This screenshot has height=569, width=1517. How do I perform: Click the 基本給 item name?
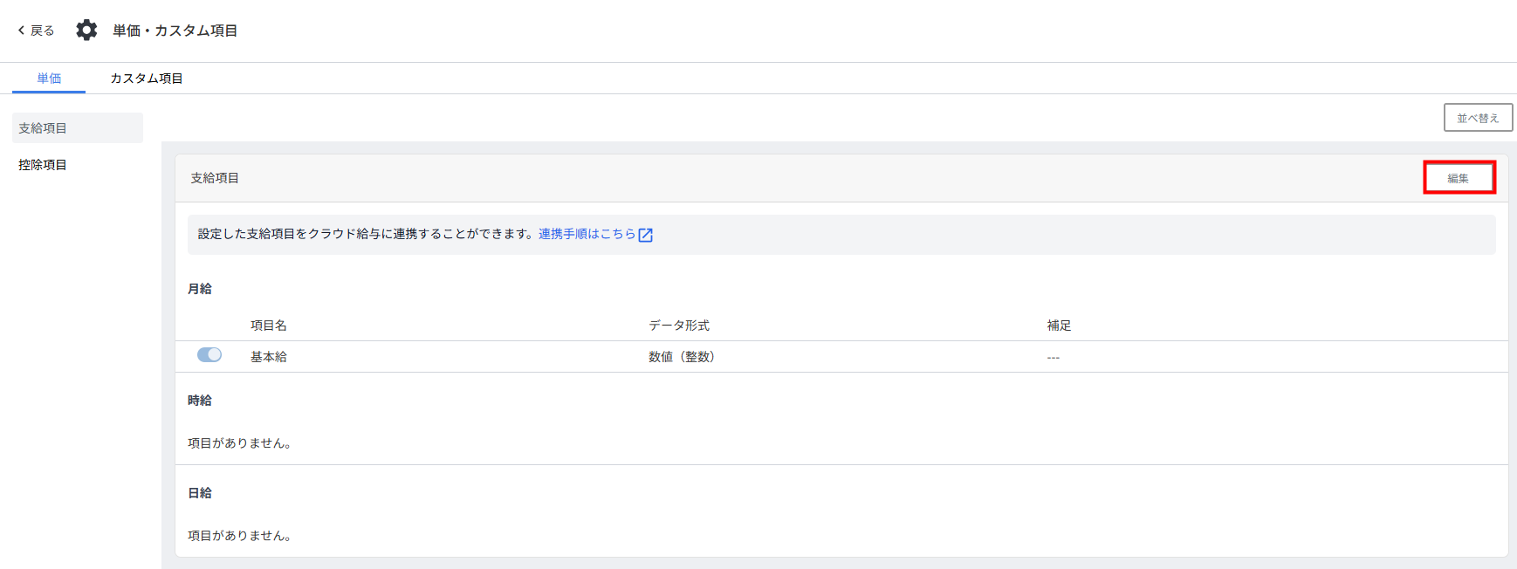tap(269, 357)
